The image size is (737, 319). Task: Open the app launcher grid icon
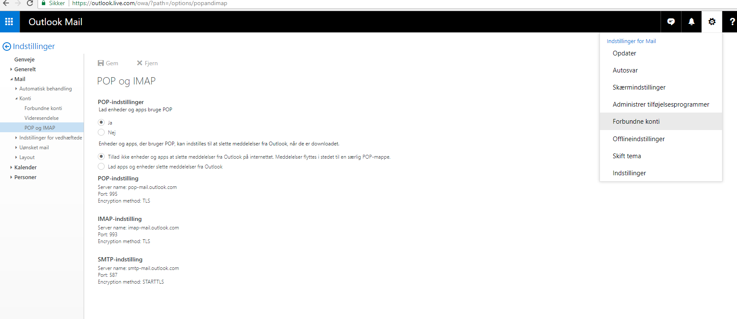9,22
